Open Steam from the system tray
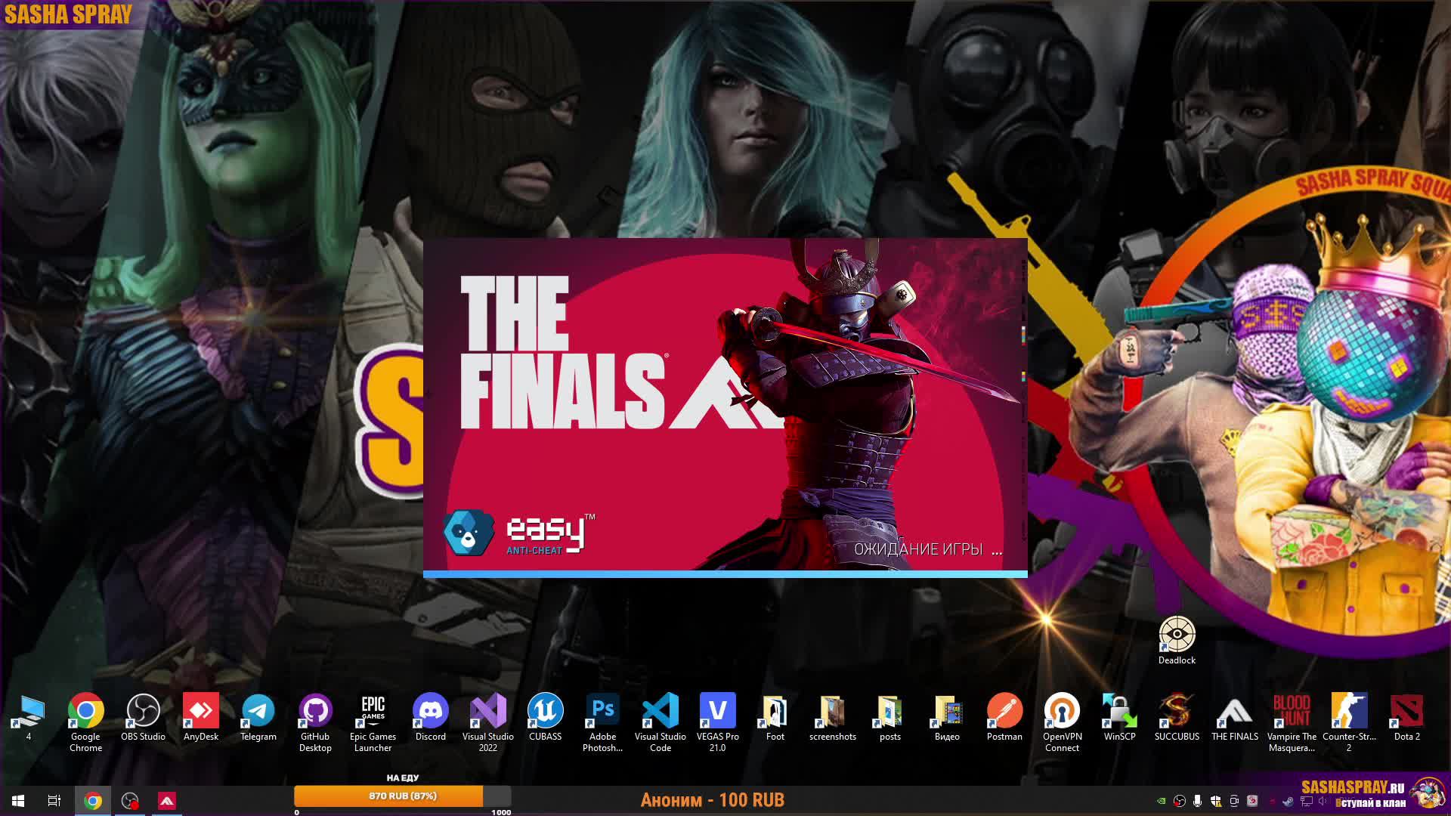This screenshot has width=1451, height=816. click(x=1288, y=801)
